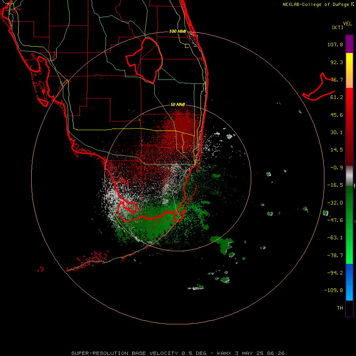
Task: Click the 50 NMI range ring label
Action: [178, 104]
